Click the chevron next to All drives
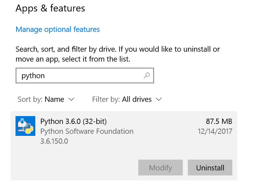The height and width of the screenshot is (185, 267). tap(159, 99)
